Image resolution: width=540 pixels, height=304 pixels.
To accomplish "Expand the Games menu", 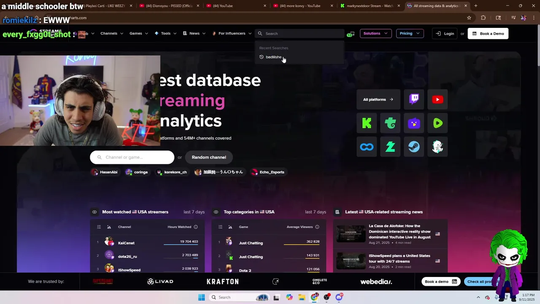I will [139, 33].
